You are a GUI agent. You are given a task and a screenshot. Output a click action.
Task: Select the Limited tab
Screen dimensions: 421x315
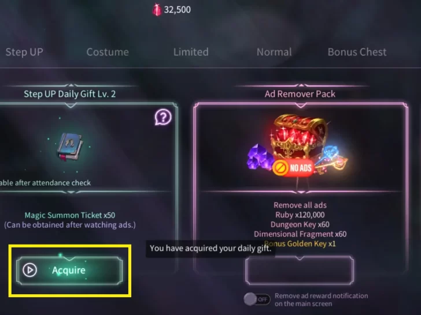pyautogui.click(x=191, y=52)
